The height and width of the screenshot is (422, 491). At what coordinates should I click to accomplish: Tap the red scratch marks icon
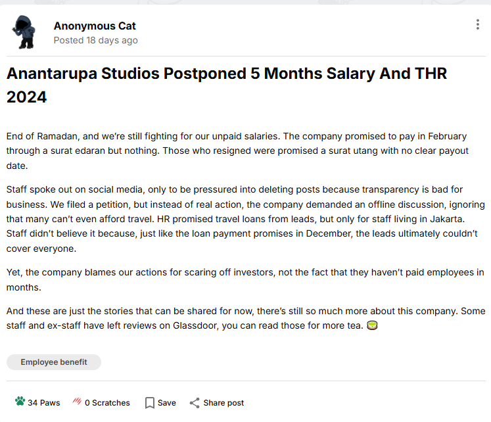click(x=77, y=401)
